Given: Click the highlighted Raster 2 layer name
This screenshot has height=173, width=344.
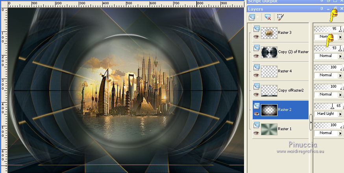Looking at the screenshot, I should click(285, 110).
